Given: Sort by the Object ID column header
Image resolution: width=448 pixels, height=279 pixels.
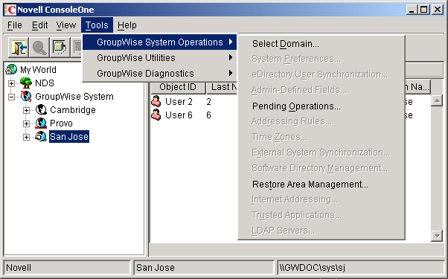Looking at the screenshot, I should (178, 87).
